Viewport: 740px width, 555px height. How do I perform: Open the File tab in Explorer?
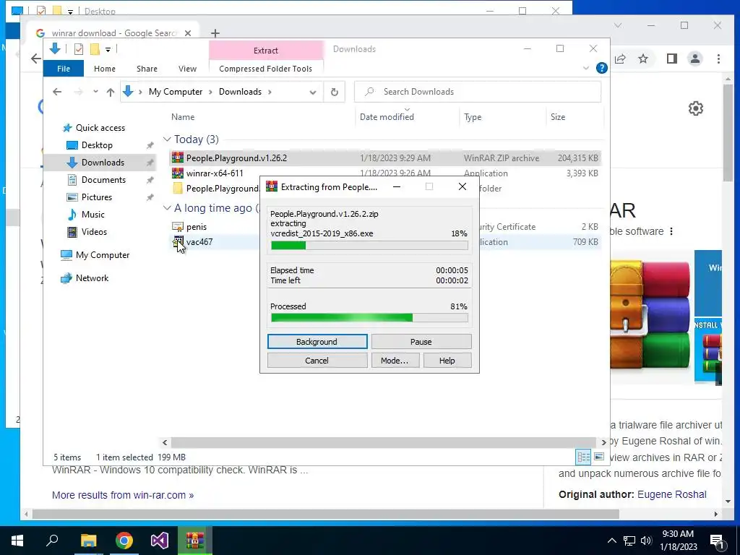coord(64,69)
